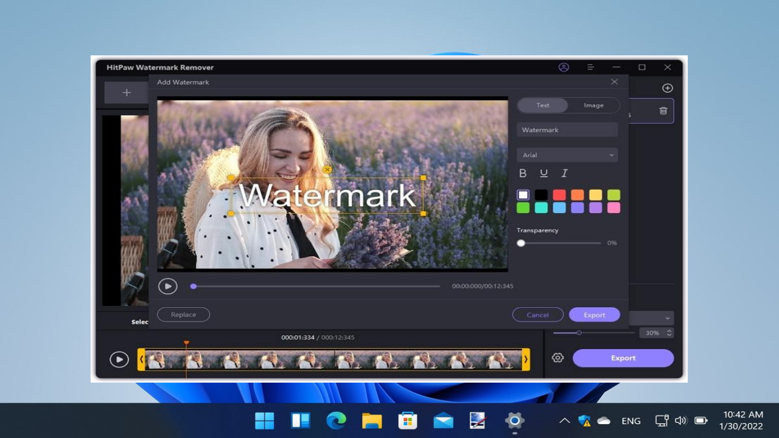Viewport: 779px width, 438px height.
Task: Select the light blue color swatch
Action: tap(559, 207)
